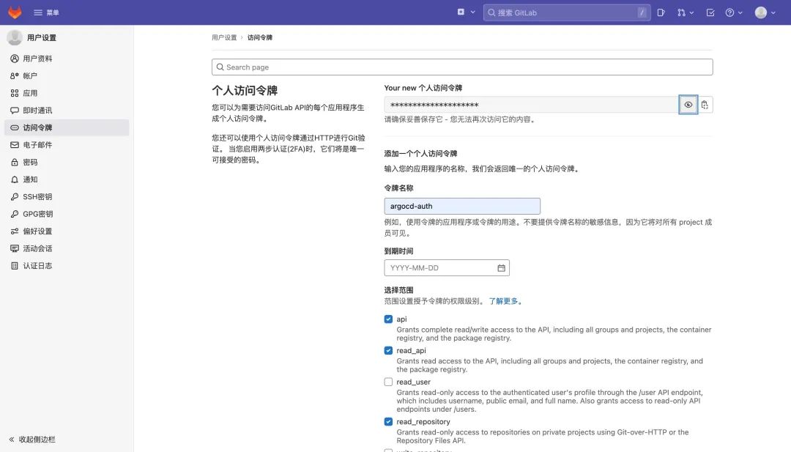Click the 添加一个个人访问令牌 heading

coord(420,153)
